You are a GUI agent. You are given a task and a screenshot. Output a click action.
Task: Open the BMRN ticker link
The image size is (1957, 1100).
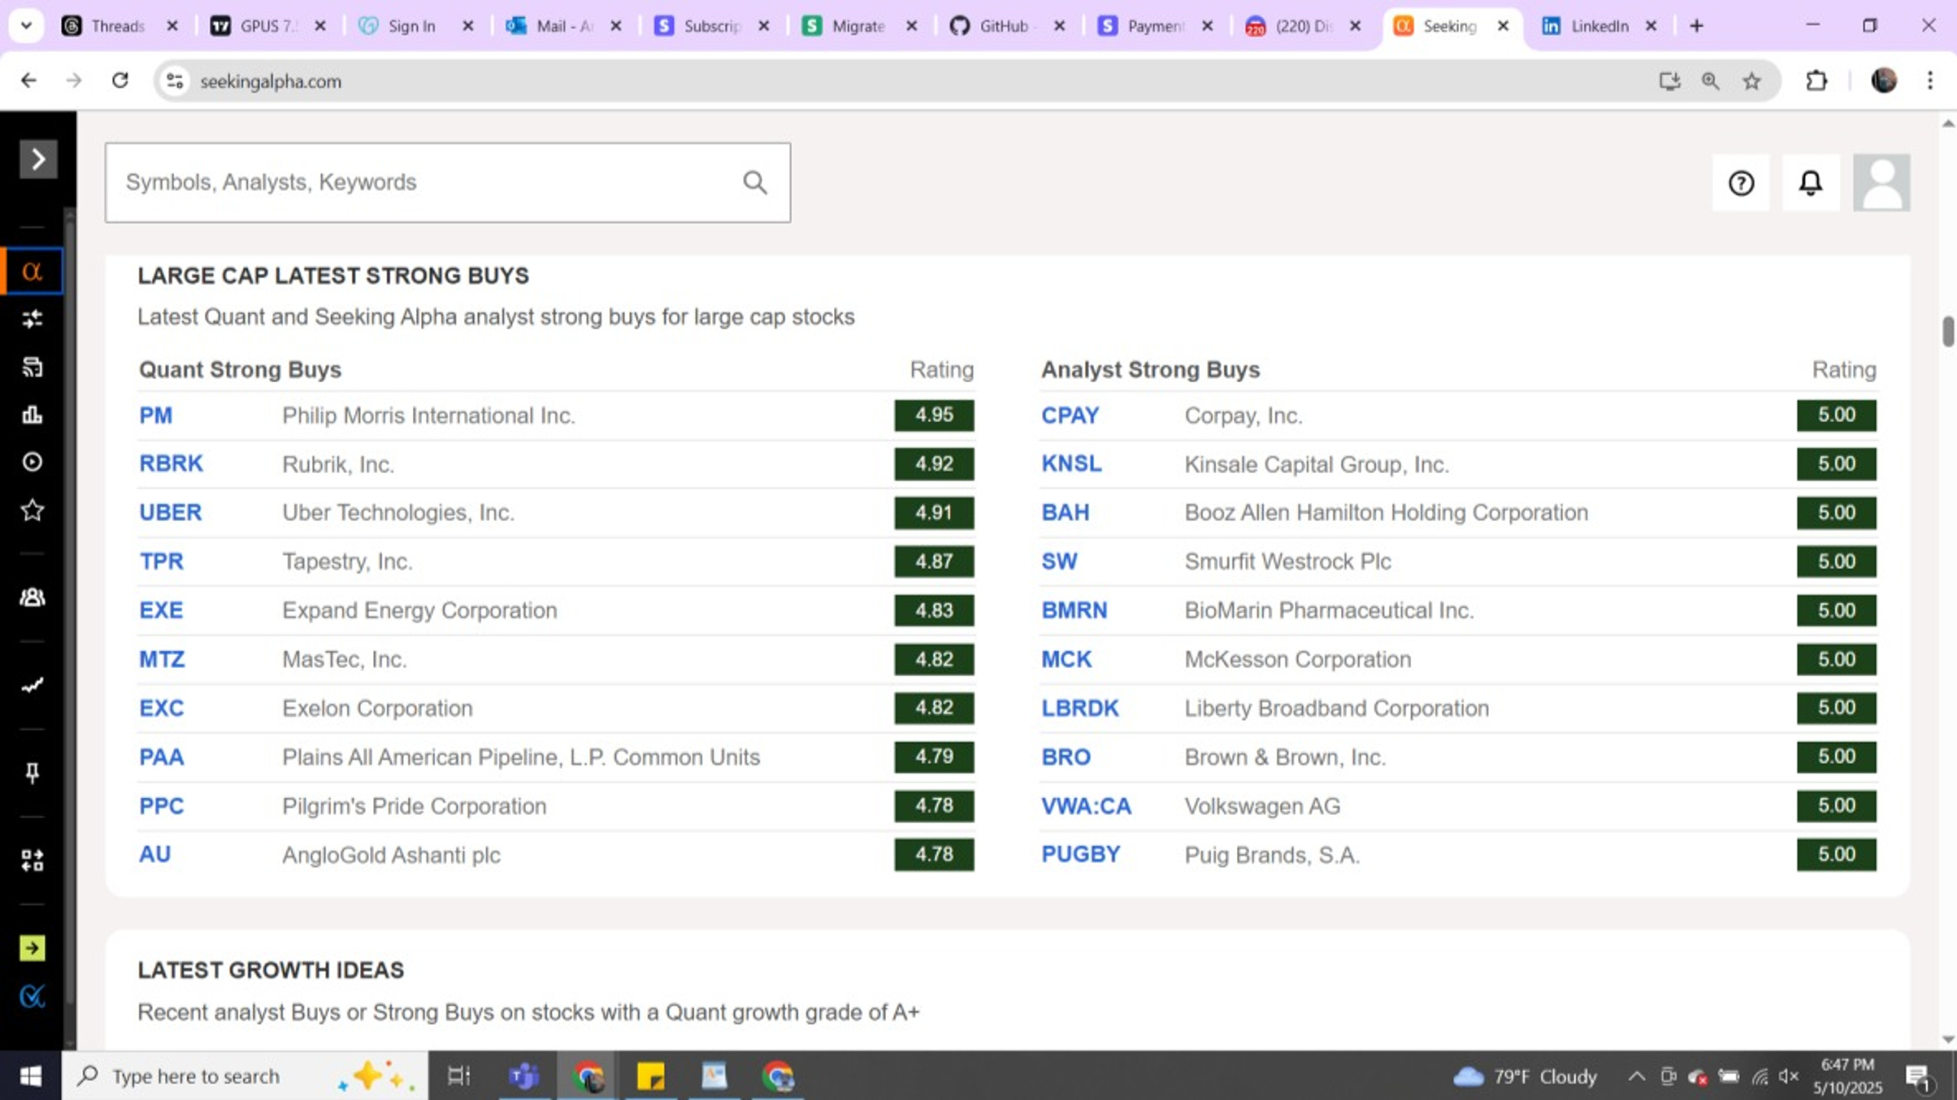point(1074,611)
